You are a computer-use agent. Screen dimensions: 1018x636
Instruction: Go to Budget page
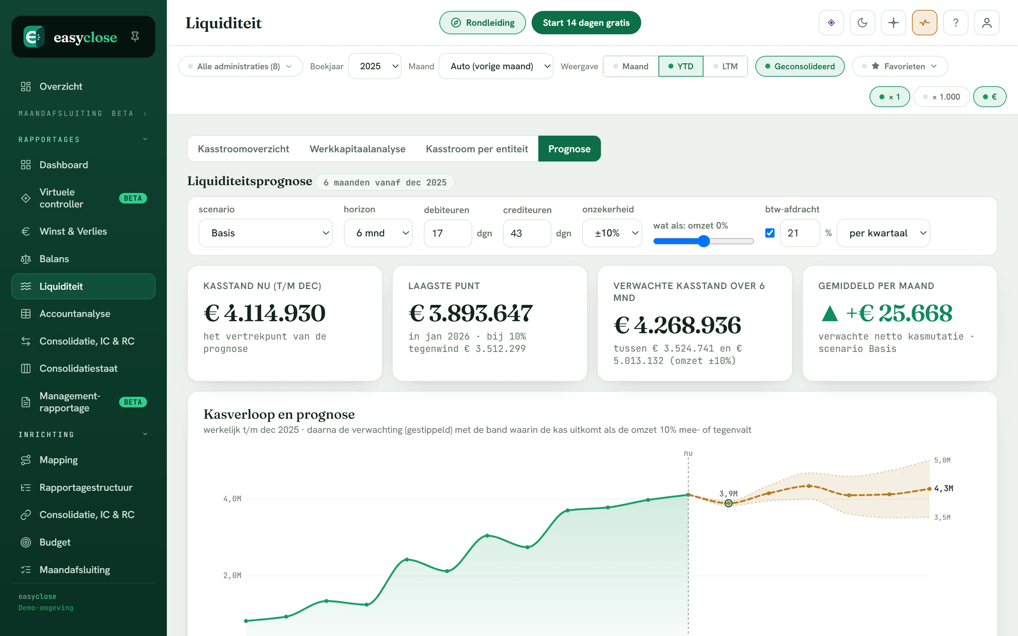point(83,542)
